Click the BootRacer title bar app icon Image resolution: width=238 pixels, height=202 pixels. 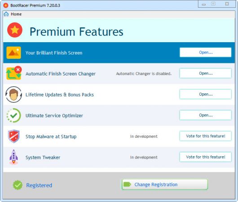coord(6,5)
